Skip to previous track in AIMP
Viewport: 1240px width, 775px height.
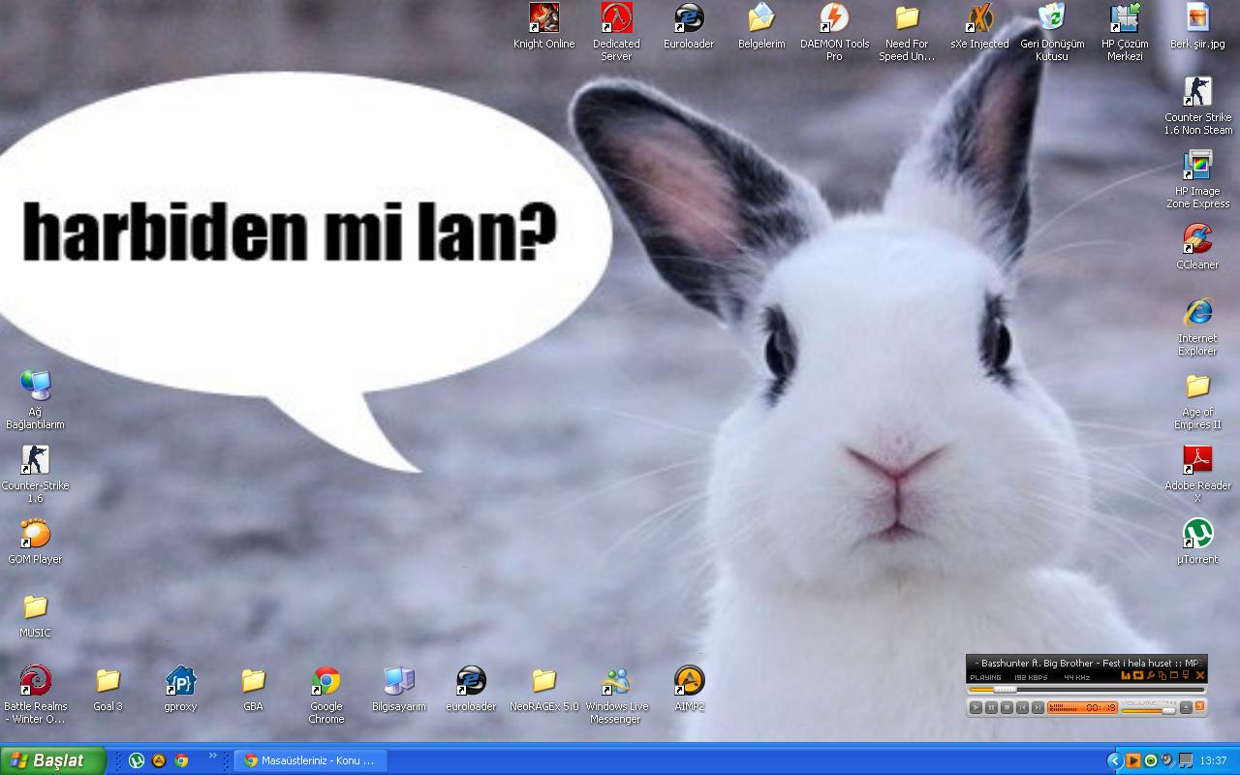pos(1022,707)
